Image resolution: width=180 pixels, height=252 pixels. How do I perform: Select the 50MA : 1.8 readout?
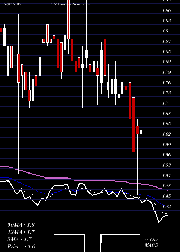pyautogui.click(x=21, y=225)
